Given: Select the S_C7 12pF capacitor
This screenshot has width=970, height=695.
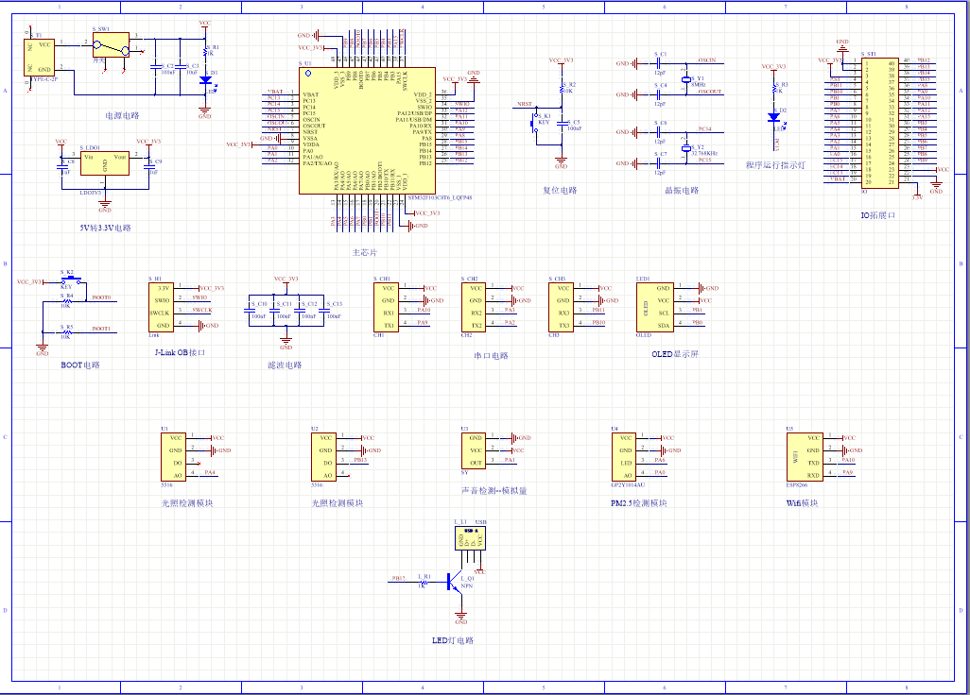Looking at the screenshot, I should (659, 163).
